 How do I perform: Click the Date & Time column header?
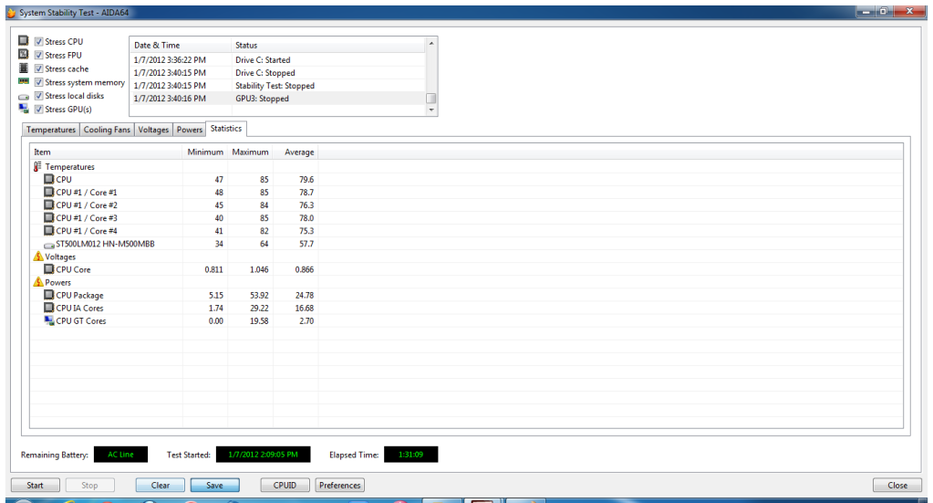pos(181,46)
